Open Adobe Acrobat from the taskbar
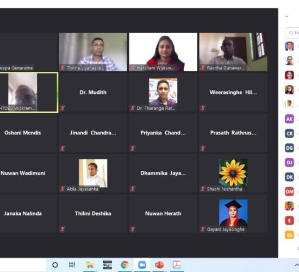The width and height of the screenshot is (299, 272). [x=177, y=265]
